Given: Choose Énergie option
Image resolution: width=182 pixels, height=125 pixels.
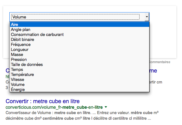Looking at the screenshot, I should pos(80,89).
